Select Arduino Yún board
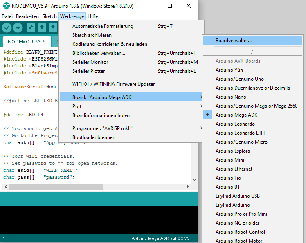This screenshot has width=306, height=243. coord(252,70)
